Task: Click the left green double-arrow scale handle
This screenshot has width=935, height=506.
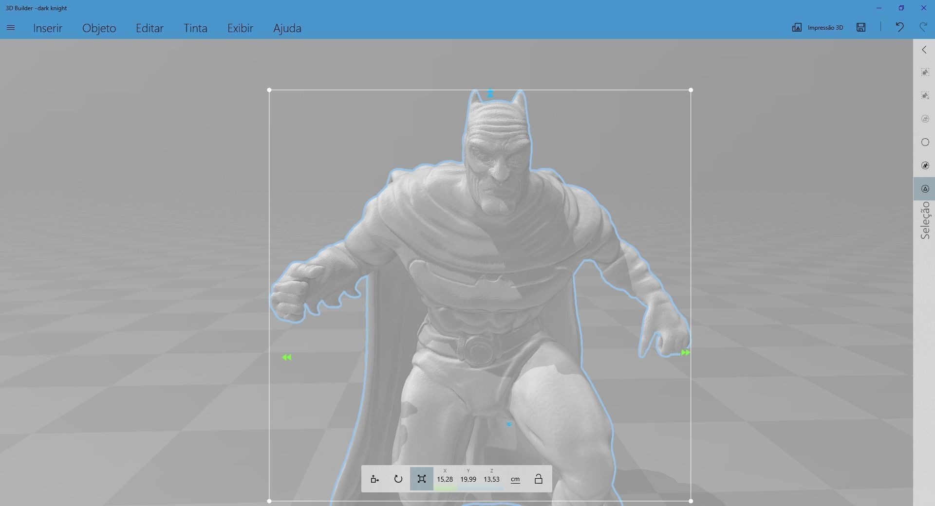Action: pyautogui.click(x=286, y=358)
